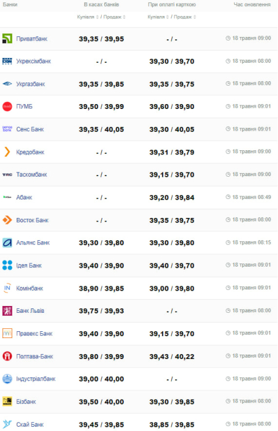Click the Восток Банк orange arrow logo
This screenshot has width=278, height=431.
pyautogui.click(x=7, y=220)
